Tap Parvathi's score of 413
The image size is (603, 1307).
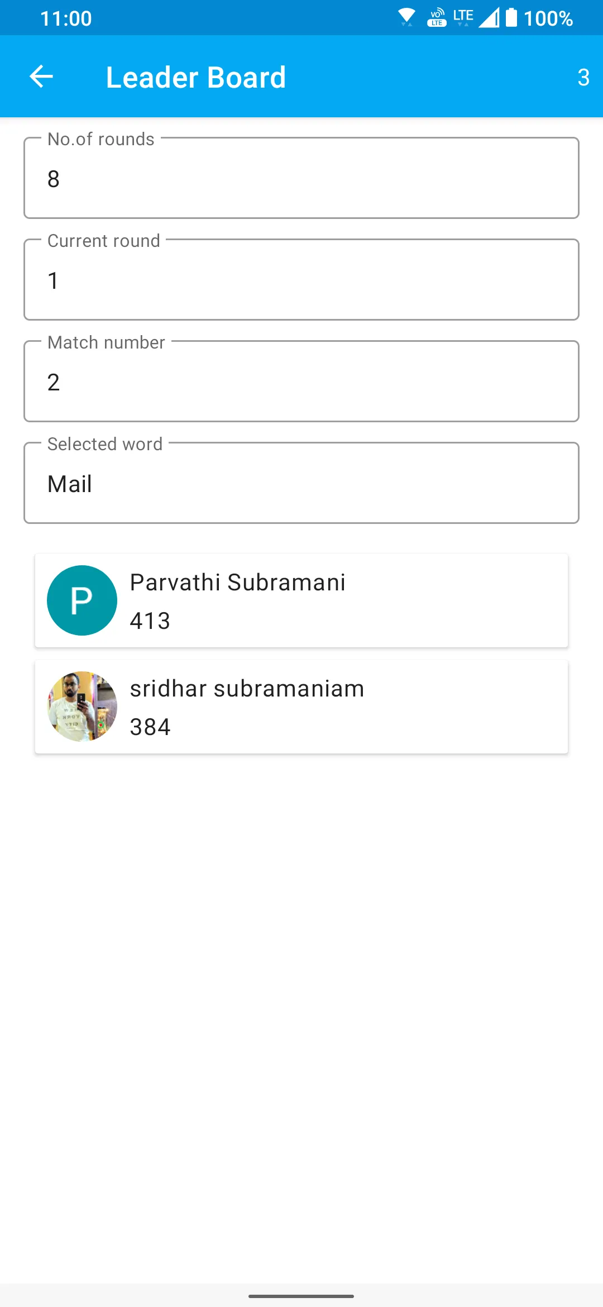pos(150,621)
